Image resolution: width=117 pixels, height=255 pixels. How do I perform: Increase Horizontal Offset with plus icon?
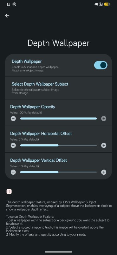point(104,145)
